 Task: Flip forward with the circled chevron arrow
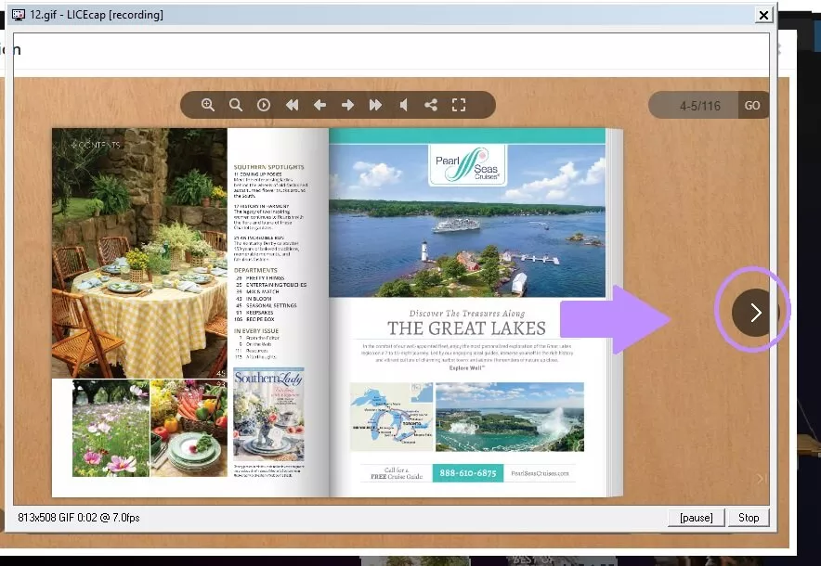(x=753, y=313)
